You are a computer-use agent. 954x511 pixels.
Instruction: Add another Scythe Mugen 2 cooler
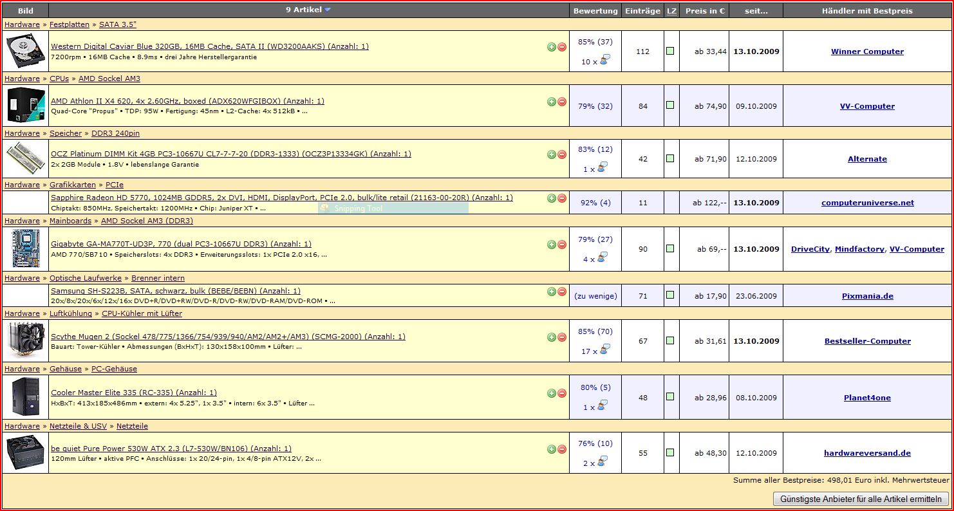point(552,337)
